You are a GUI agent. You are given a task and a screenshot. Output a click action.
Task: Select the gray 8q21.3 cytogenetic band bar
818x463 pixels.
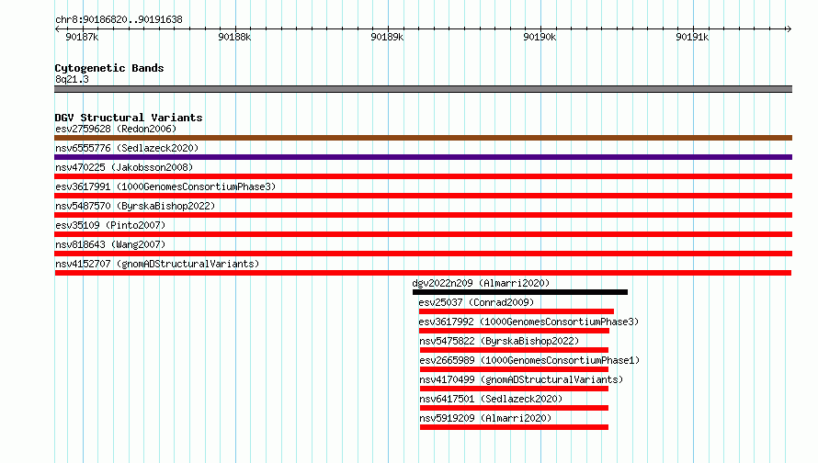coord(423,89)
